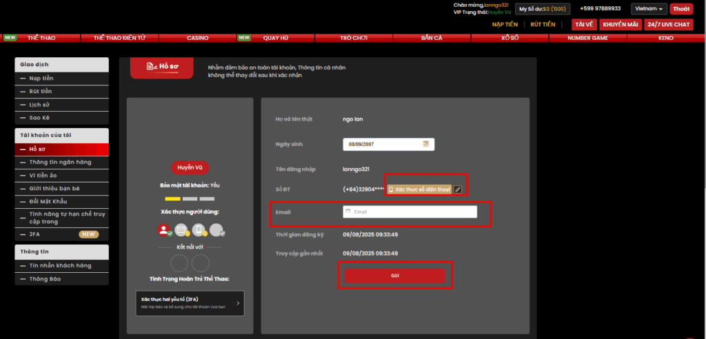Click the Hồ sơ header tab
This screenshot has width=706, height=339.
pos(161,67)
